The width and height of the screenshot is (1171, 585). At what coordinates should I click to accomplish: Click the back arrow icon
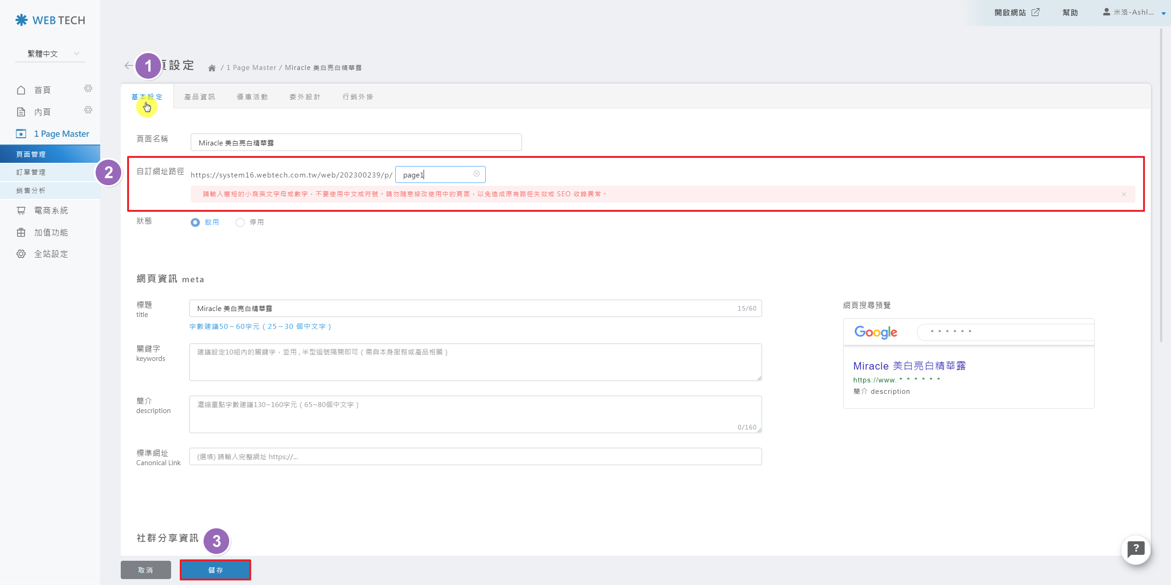coord(129,66)
